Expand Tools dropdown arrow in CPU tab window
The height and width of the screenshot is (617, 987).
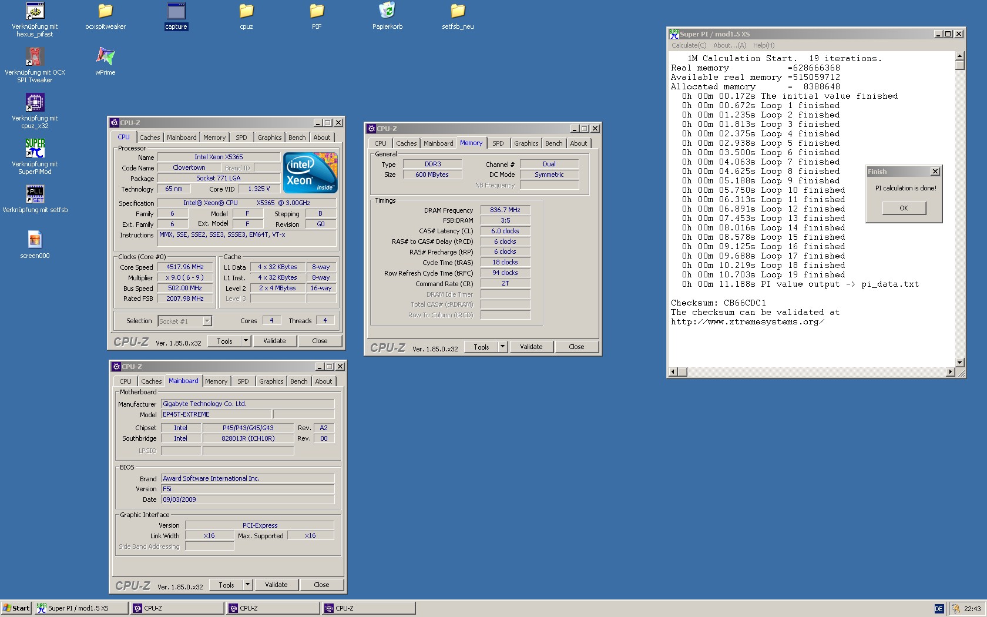coord(246,341)
